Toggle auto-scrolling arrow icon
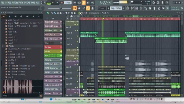184x104 pixels. pos(79,8)
